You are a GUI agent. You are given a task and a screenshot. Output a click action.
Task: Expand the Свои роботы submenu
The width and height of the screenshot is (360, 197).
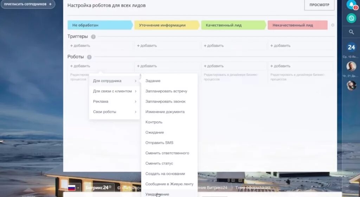pyautogui.click(x=114, y=112)
